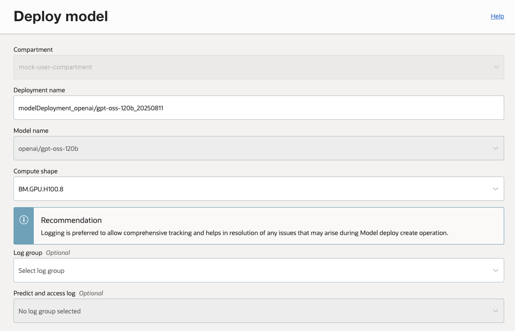Click the chevron arrow in the Compartment field

click(x=496, y=67)
